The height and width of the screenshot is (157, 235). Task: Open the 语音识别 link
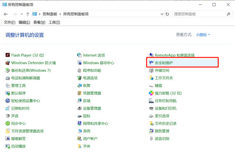coord(162,139)
